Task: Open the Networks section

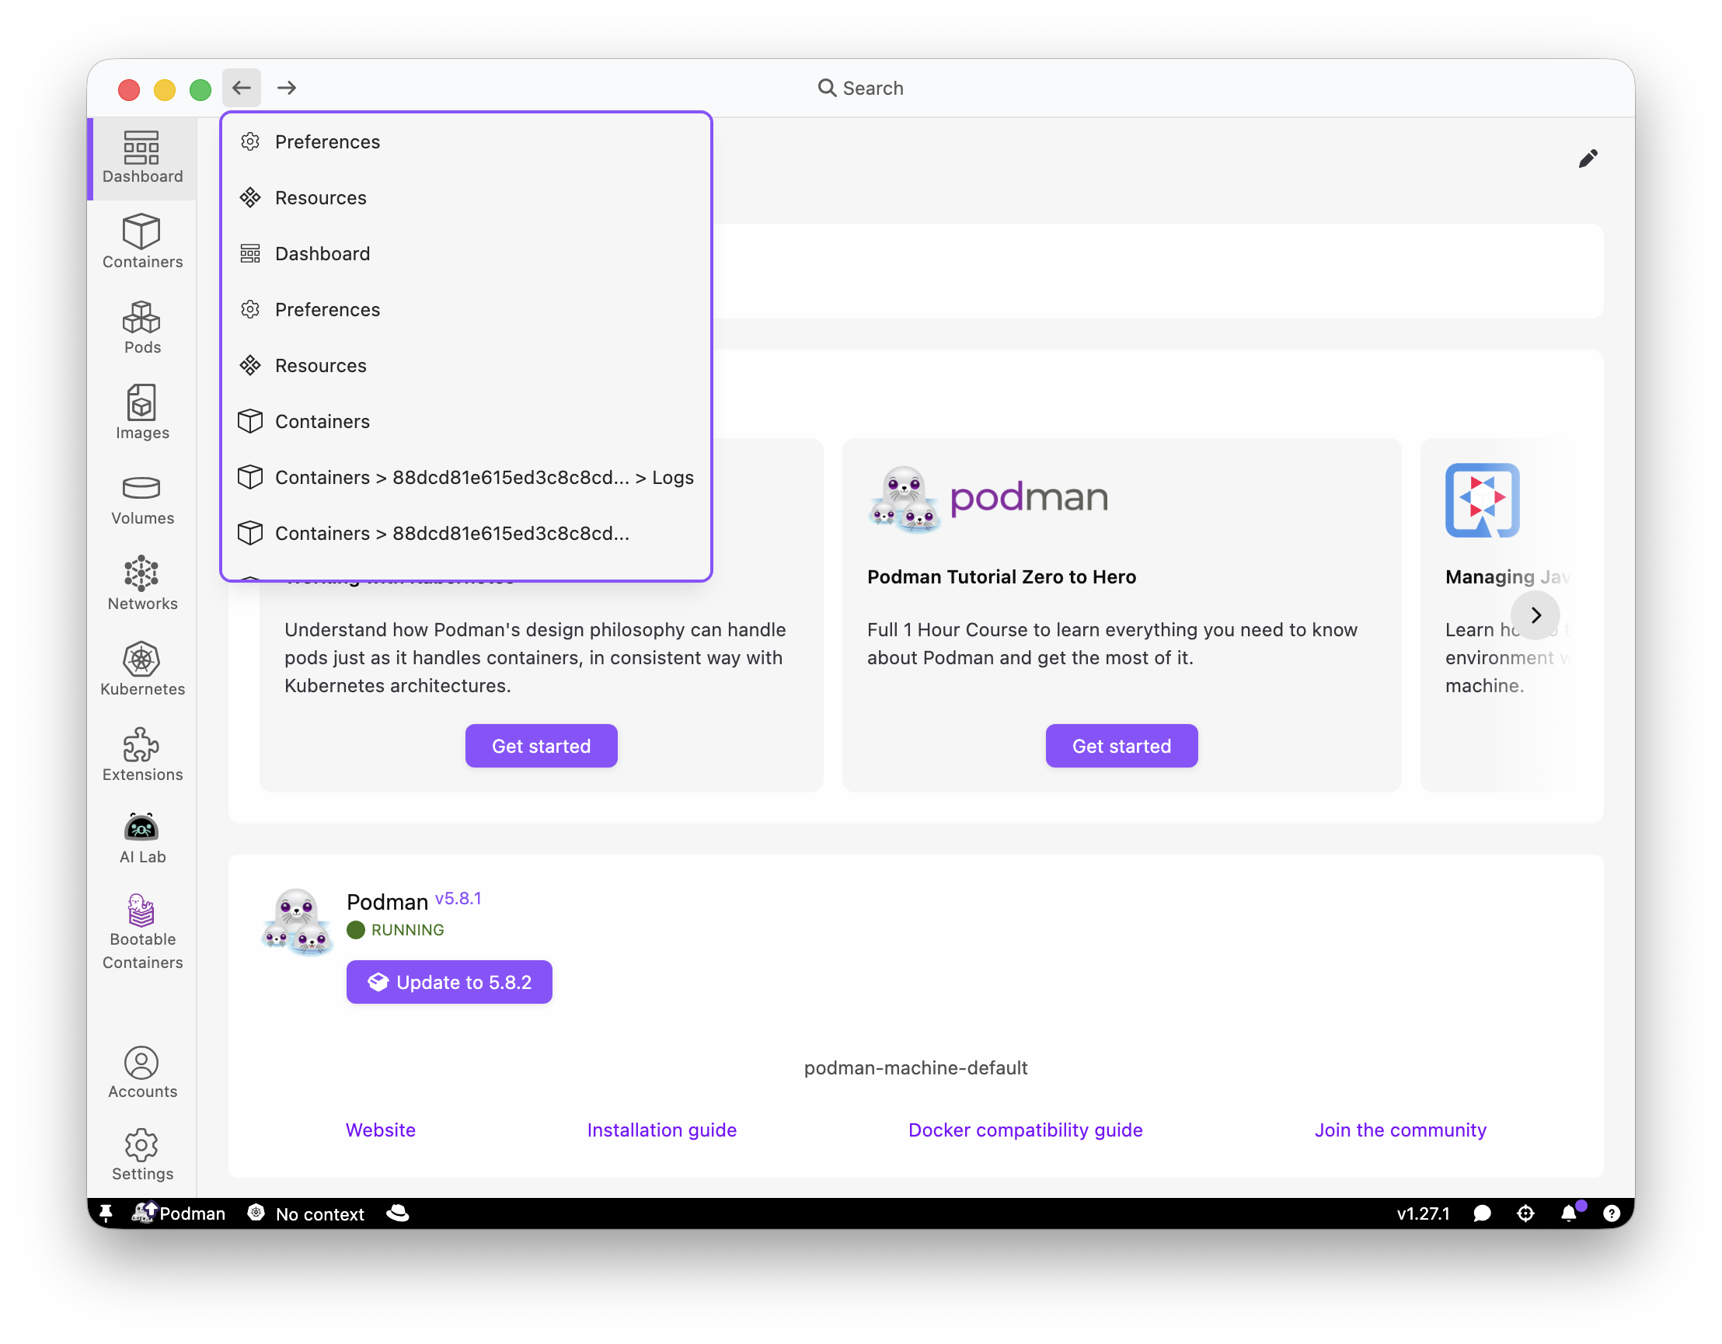Action: [142, 584]
